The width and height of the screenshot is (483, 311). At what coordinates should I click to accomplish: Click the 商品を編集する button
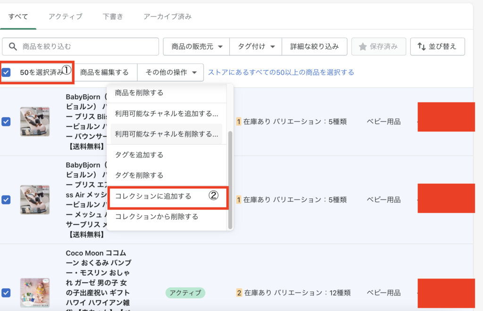pos(104,73)
